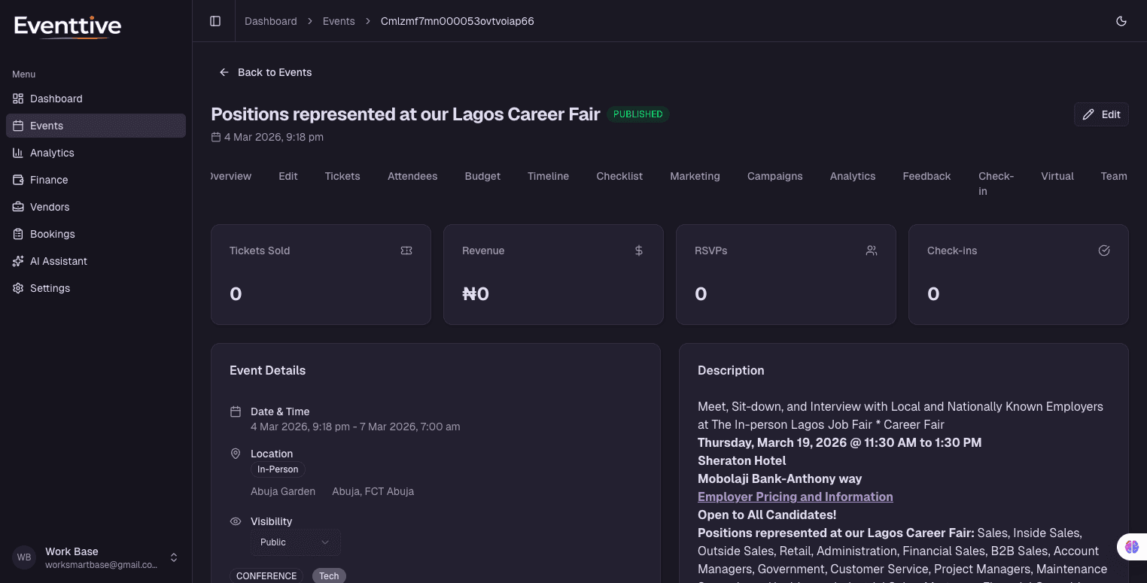Screen dimensions: 1147x583
Task: Click the Events breadcrumb link
Action: pos(339,21)
